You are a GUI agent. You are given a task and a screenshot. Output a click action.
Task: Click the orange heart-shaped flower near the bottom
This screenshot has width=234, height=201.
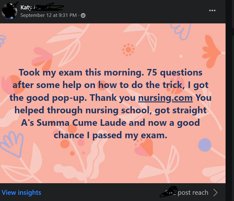[x=146, y=147]
